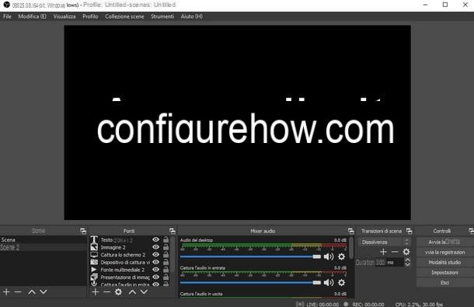Viewport: 474px width, 307px height.
Task: Click Audio del desktop volume slider
Action: tap(250, 256)
